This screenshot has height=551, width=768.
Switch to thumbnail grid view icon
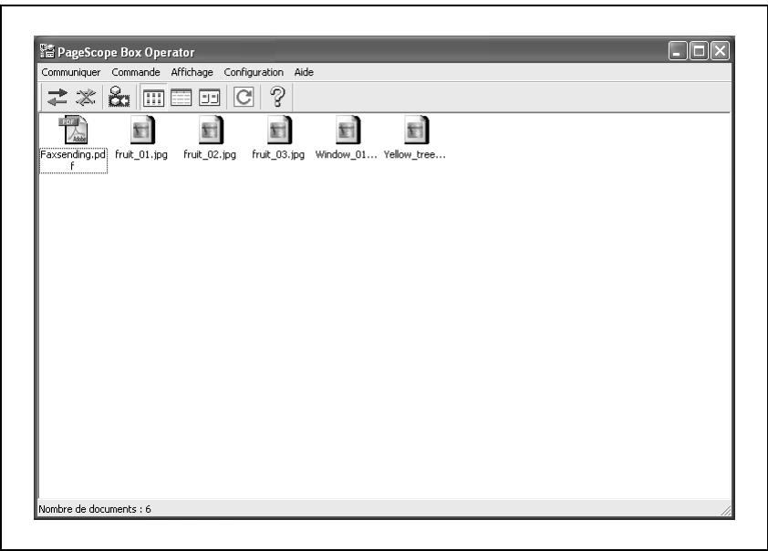153,98
